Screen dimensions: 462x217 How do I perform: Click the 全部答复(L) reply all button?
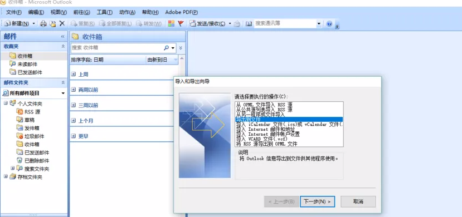pos(115,23)
